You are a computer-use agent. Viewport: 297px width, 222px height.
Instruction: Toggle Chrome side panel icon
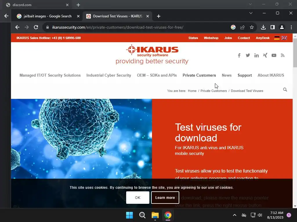273,27
